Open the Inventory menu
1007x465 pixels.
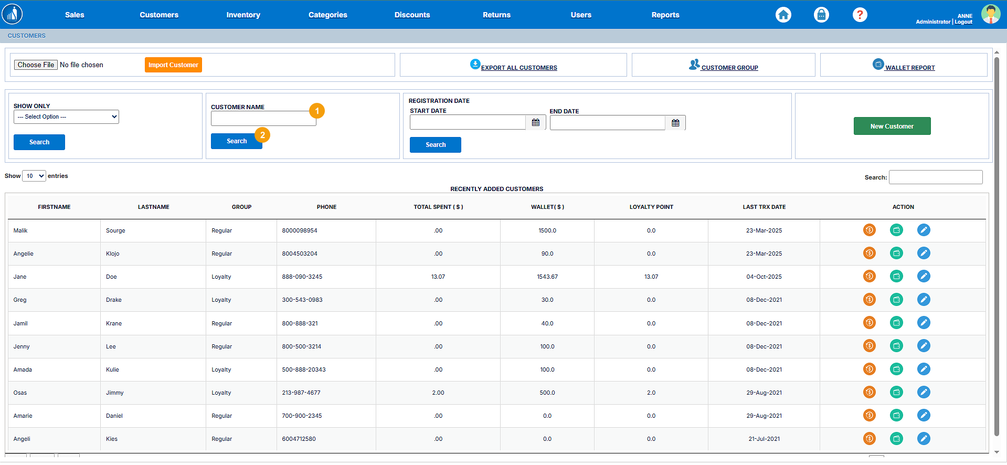243,15
